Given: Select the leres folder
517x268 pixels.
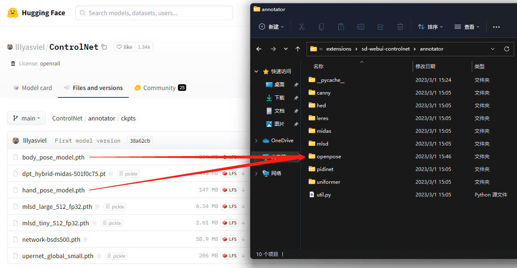Looking at the screenshot, I should pyautogui.click(x=318, y=118).
